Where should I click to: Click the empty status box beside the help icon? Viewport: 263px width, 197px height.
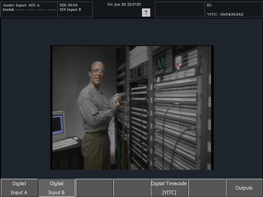click(180, 9)
